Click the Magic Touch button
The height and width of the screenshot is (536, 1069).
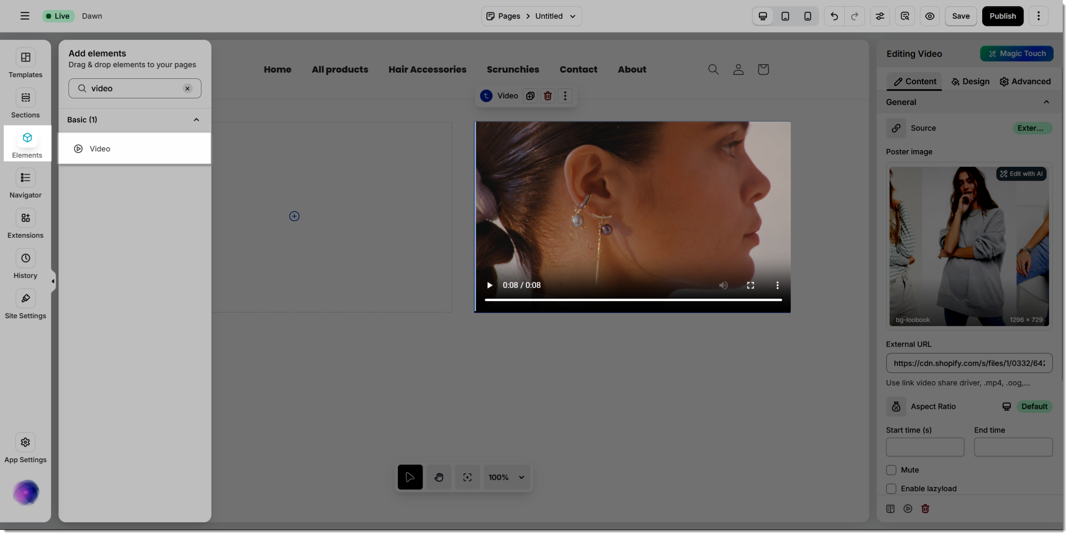[1016, 54]
